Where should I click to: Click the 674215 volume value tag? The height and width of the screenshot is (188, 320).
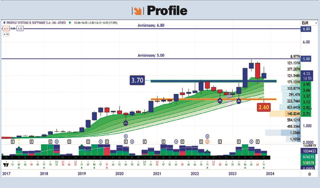(x=308, y=157)
